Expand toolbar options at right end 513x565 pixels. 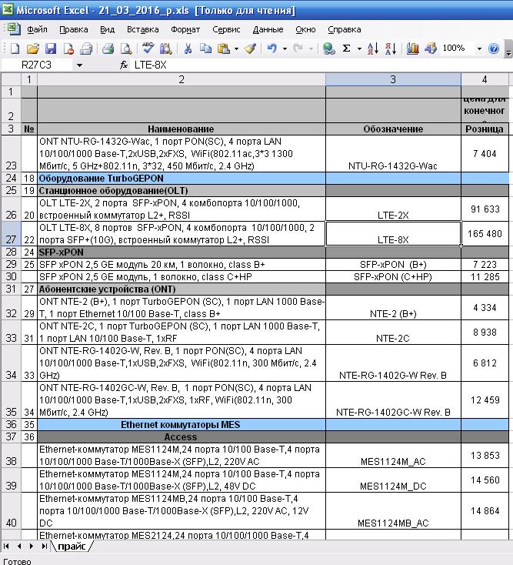click(508, 48)
